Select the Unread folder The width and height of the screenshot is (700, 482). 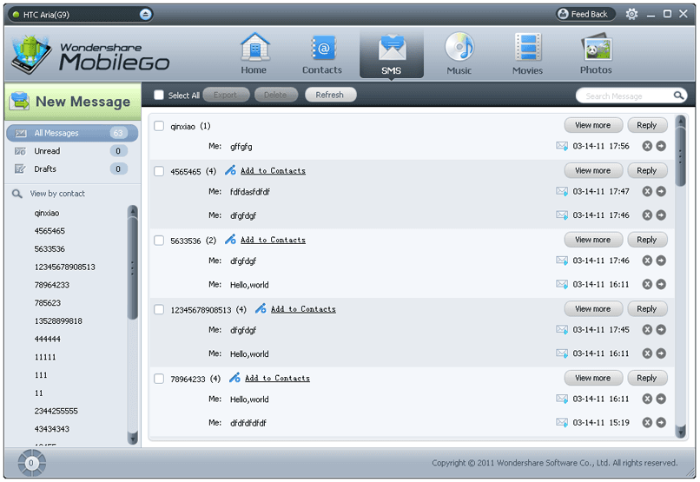pyautogui.click(x=72, y=151)
